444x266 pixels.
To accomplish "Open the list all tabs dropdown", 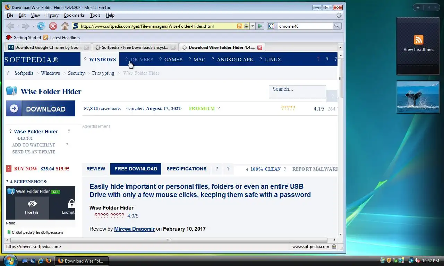I will (x=340, y=47).
